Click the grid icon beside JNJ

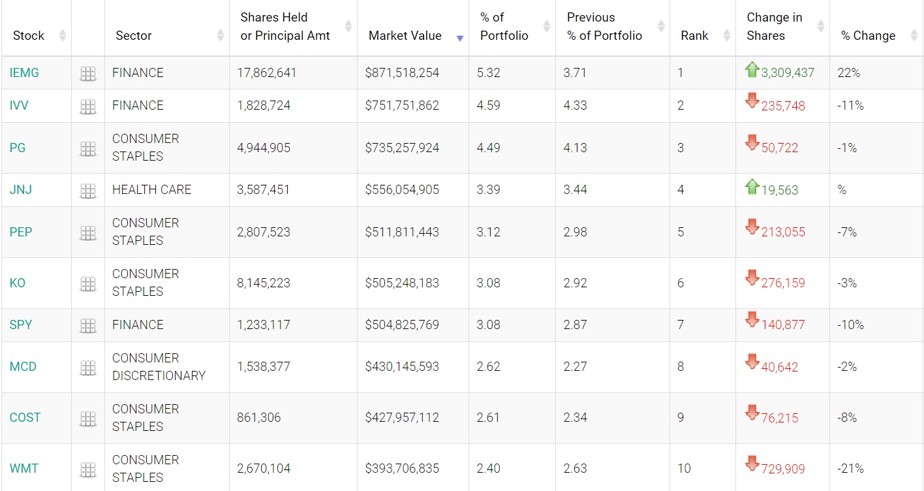pos(88,191)
